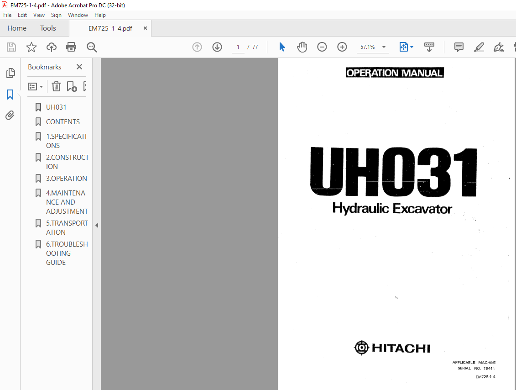The width and height of the screenshot is (516, 390).
Task: Click the scrolling mode keyboard icon
Action: [429, 47]
